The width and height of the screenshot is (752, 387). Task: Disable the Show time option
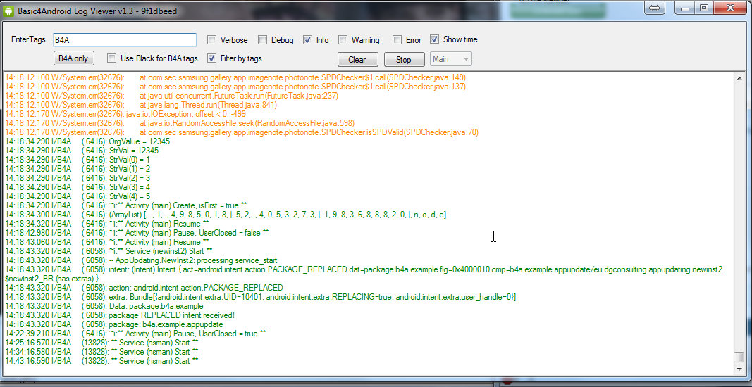tap(435, 39)
